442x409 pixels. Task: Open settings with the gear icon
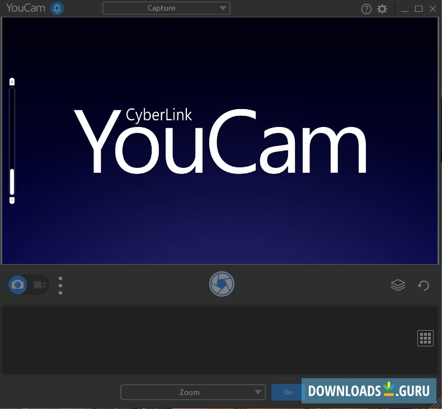tap(382, 9)
